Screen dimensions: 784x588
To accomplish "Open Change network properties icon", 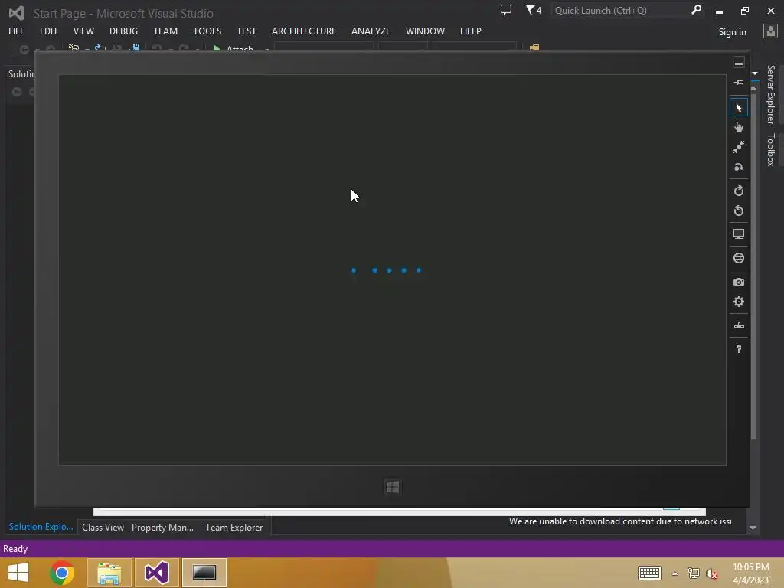I will [739, 325].
